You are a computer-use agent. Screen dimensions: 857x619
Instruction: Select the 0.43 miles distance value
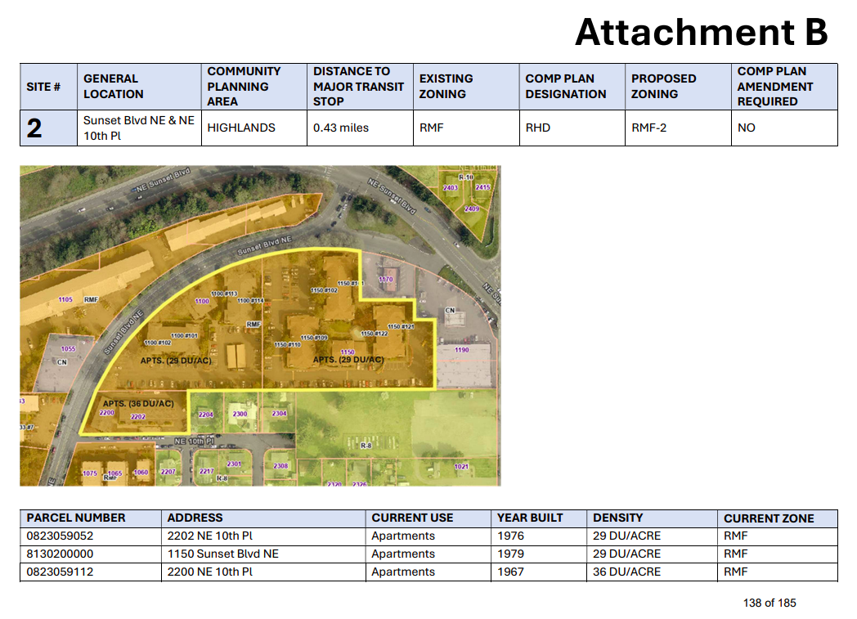click(x=341, y=128)
